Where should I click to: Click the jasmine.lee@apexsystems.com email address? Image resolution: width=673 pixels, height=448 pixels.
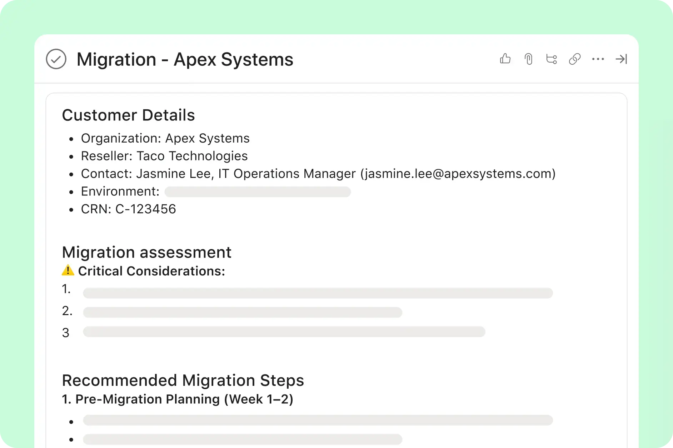click(x=458, y=174)
